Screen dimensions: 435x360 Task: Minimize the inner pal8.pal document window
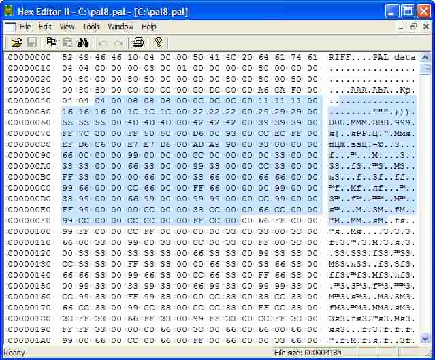click(x=401, y=27)
